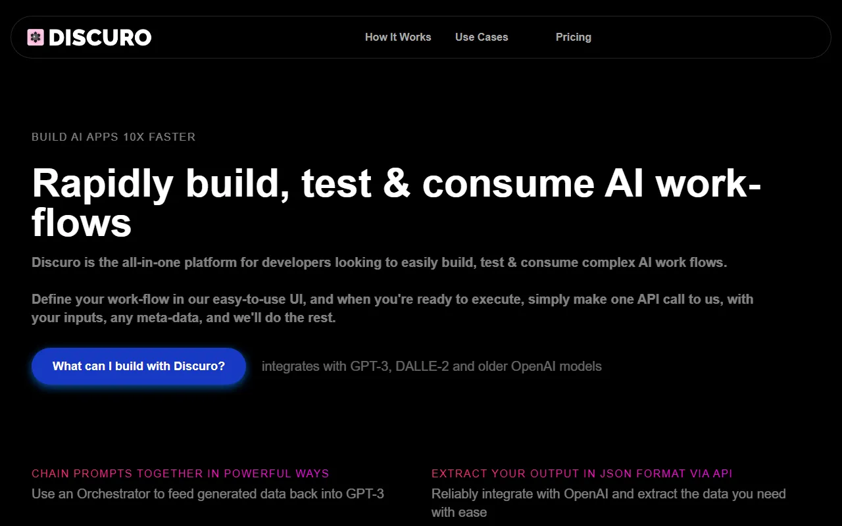842x526 pixels.
Task: Click the 'with ease' text under the JSON feature
Action: click(x=459, y=512)
